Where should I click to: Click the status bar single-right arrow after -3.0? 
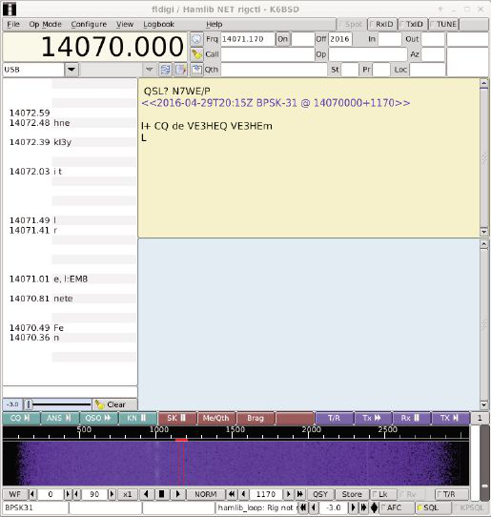point(353,507)
